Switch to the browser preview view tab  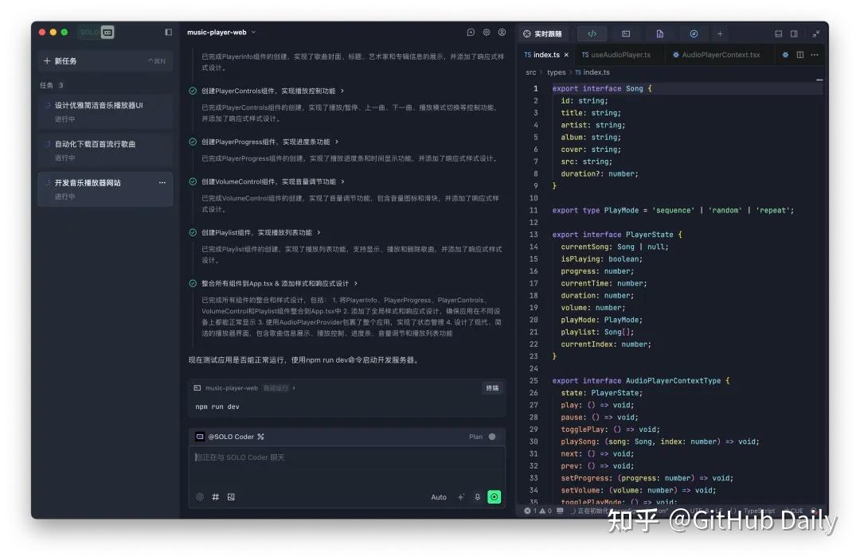694,34
